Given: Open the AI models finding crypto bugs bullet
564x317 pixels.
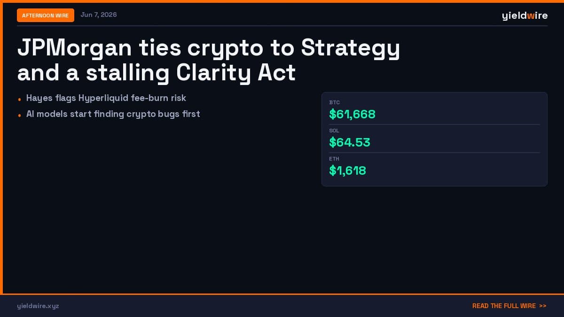Looking at the screenshot, I should pyautogui.click(x=113, y=114).
